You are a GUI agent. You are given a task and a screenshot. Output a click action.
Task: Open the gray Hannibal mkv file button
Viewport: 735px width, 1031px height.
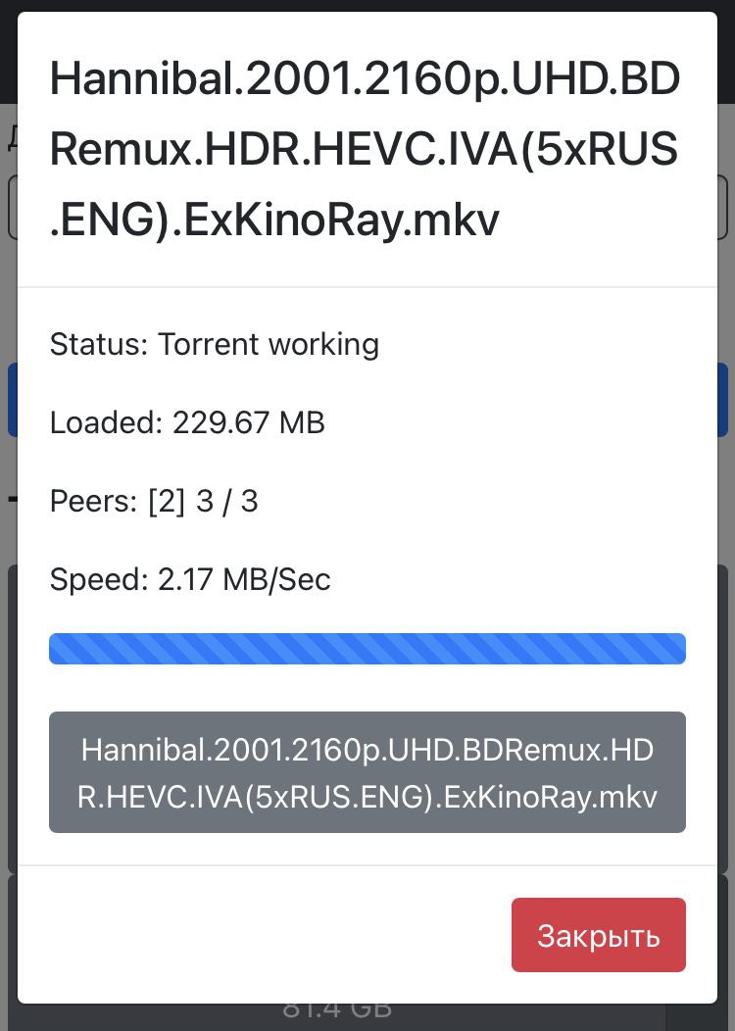pyautogui.click(x=367, y=772)
